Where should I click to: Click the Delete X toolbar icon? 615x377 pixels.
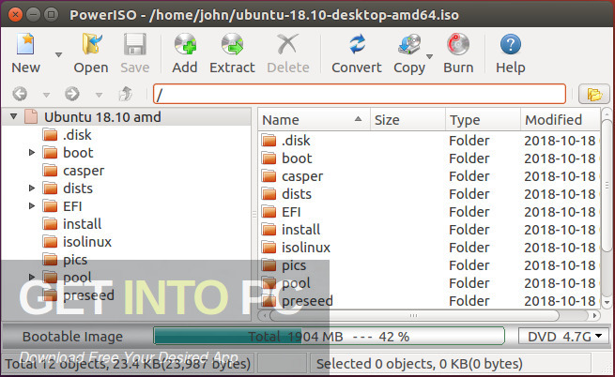pos(287,44)
